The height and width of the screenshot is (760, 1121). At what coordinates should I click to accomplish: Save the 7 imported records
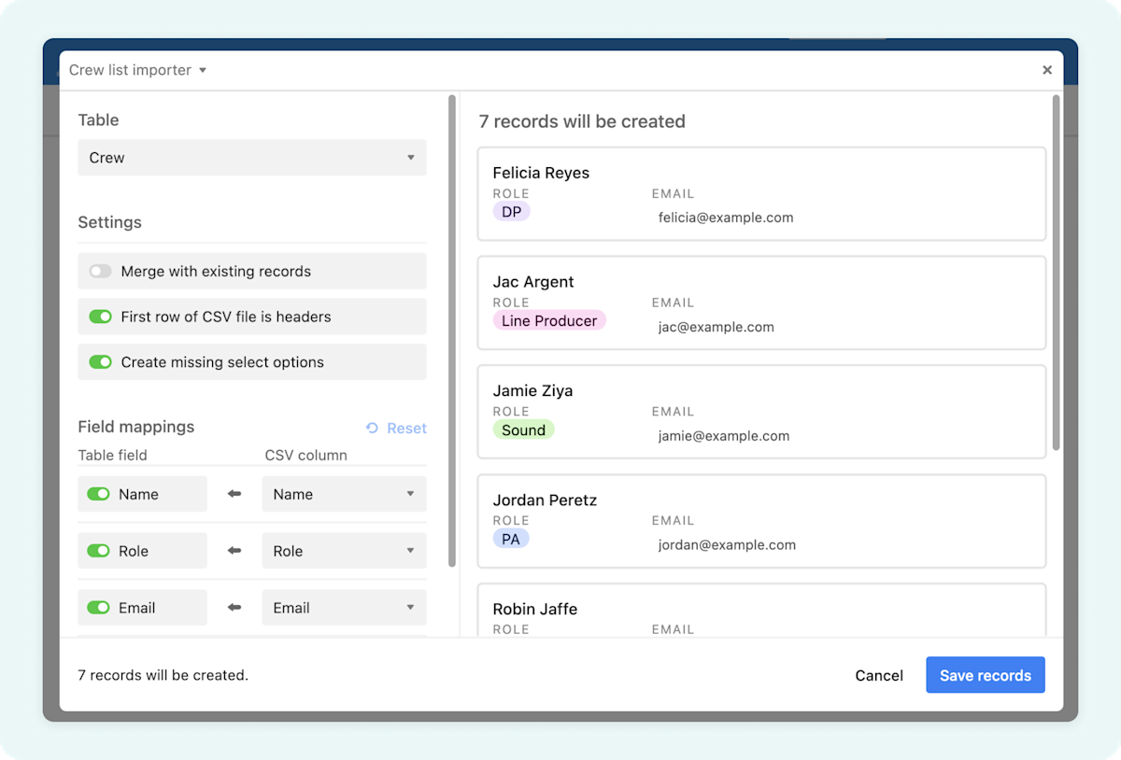985,674
